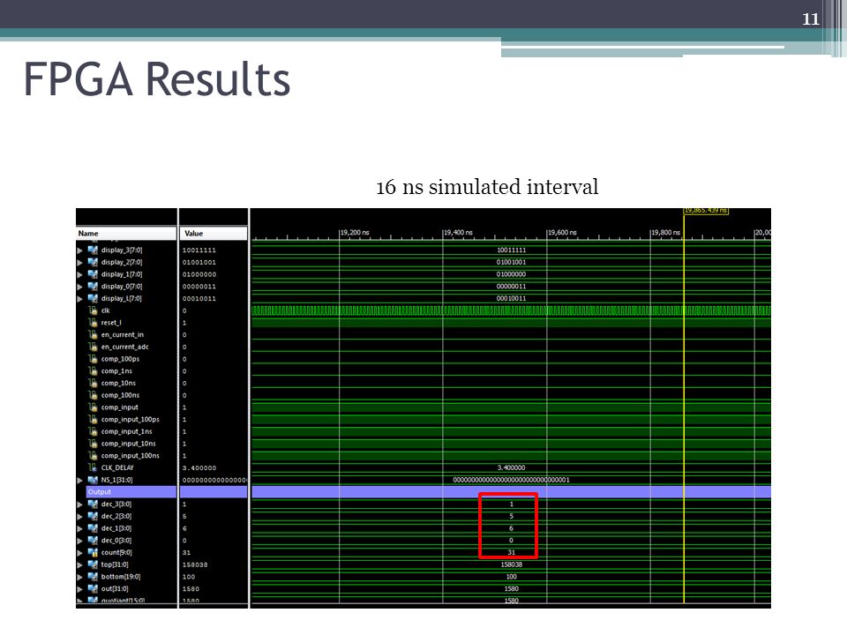This screenshot has height=635, width=847.
Task: Click the 10011111 value of display_3
Action: click(199, 250)
